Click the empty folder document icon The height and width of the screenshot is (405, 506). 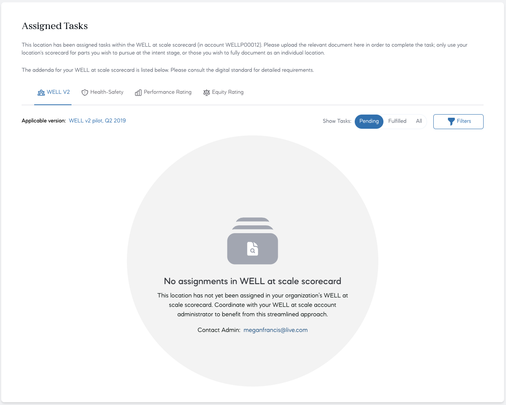(x=253, y=241)
